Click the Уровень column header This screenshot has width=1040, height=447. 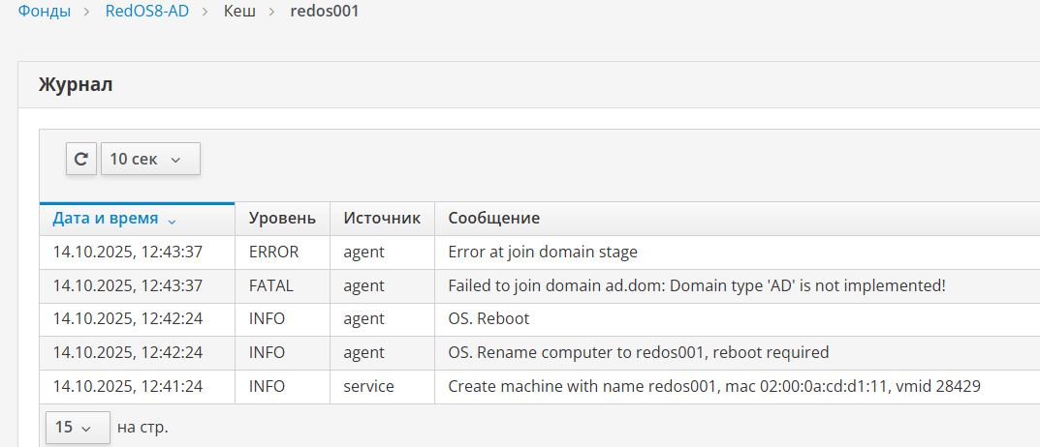[282, 219]
